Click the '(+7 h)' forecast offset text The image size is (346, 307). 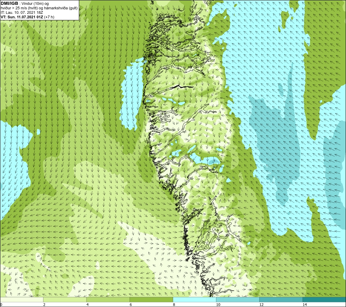click(49, 17)
